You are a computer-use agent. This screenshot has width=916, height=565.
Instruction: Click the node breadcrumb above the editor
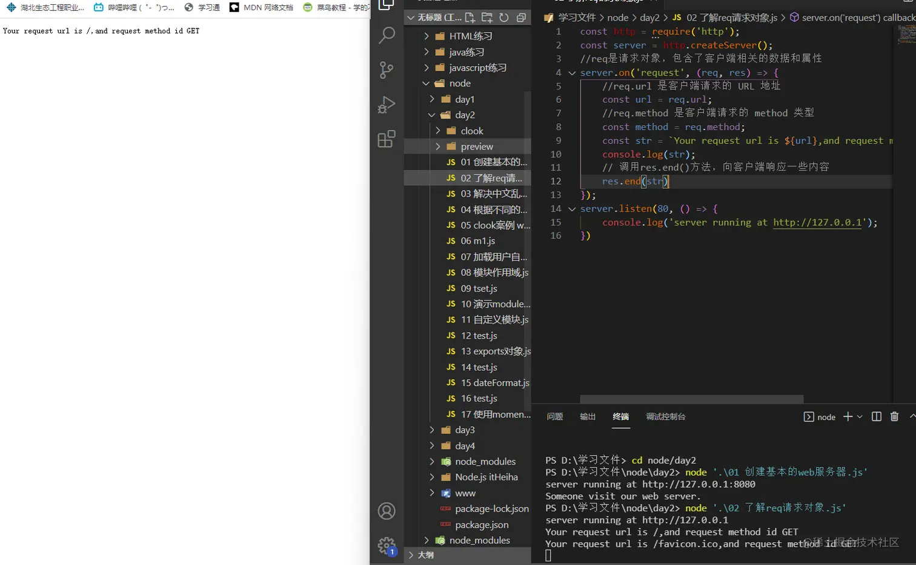pos(618,18)
